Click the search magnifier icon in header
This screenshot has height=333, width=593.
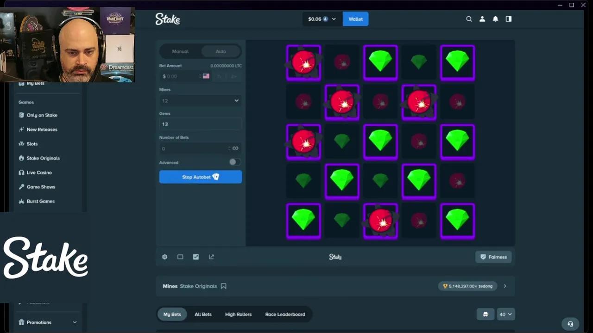pyautogui.click(x=469, y=19)
